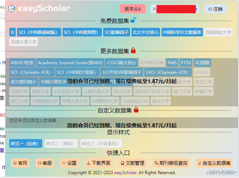Image resolution: width=239 pixels, height=178 pixels.
Task: Enable 西南财经大学 dataset
Action: pyautogui.click(x=218, y=32)
